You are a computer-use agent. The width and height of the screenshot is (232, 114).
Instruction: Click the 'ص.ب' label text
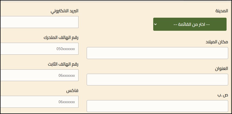click(224, 95)
